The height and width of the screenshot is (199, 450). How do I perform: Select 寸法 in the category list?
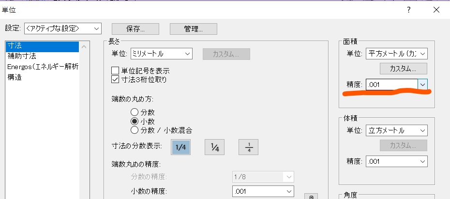point(41,46)
